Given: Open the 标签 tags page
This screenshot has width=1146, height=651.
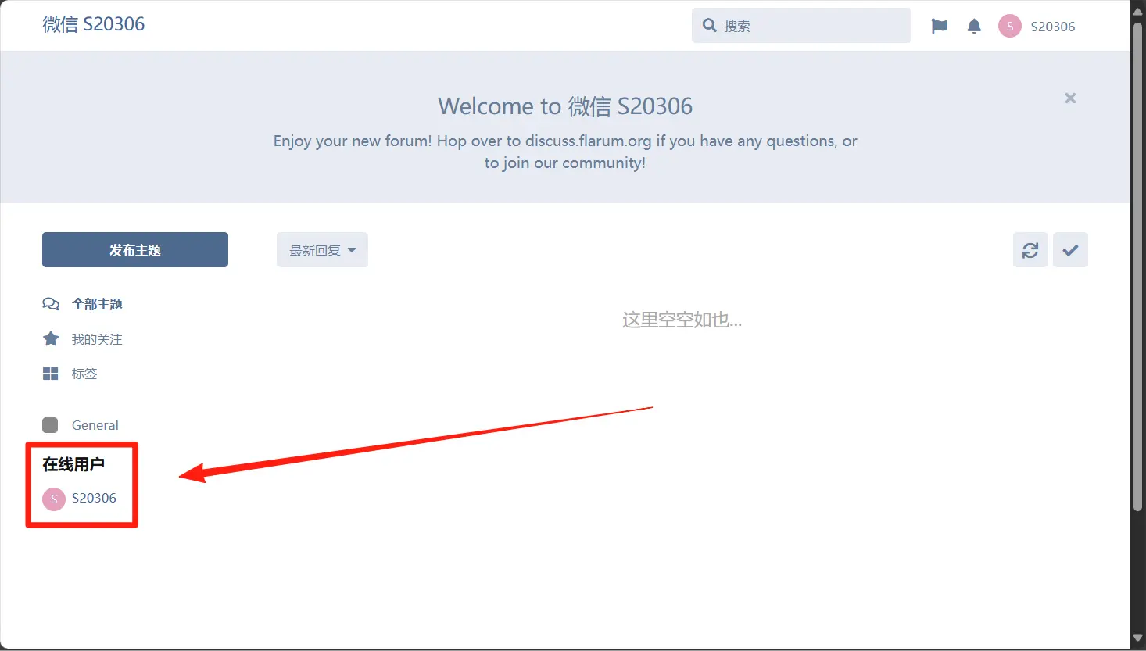Looking at the screenshot, I should [84, 374].
